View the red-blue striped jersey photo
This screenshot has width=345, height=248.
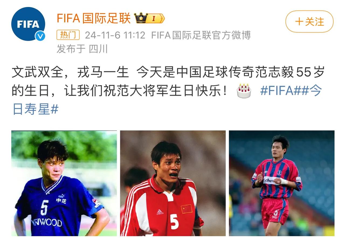click(282, 183)
